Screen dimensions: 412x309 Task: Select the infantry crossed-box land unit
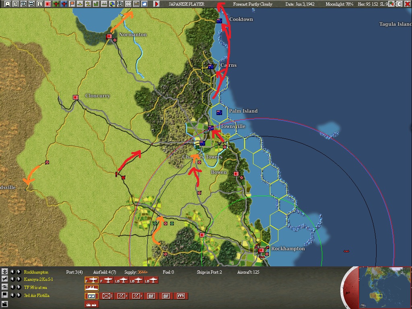(106, 296)
